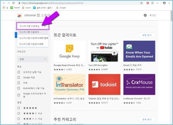
Task: Bookmark this page with the star icon
Action: point(142,3)
